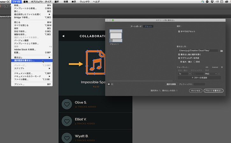Click the プレフィックス input field
The height and width of the screenshot is (143, 231).
(199, 84)
